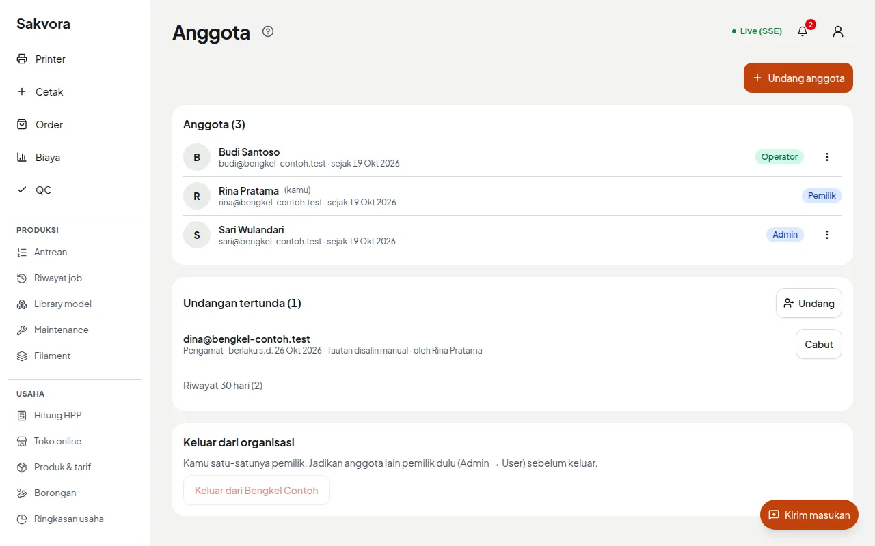The width and height of the screenshot is (875, 546).
Task: Select the QC checkmark icon
Action: (22, 190)
